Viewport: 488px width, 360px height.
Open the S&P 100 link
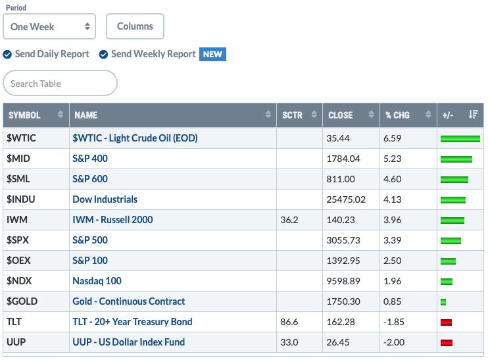tap(90, 261)
